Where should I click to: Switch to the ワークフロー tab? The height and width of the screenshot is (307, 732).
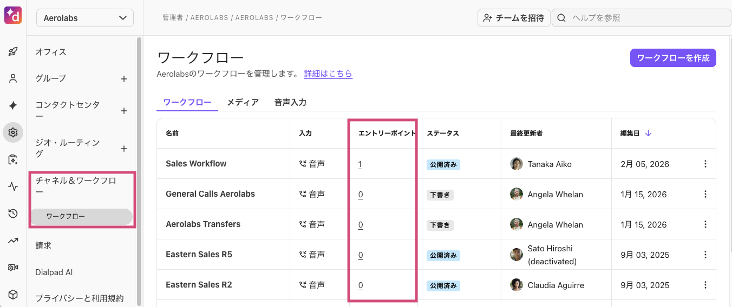point(187,102)
